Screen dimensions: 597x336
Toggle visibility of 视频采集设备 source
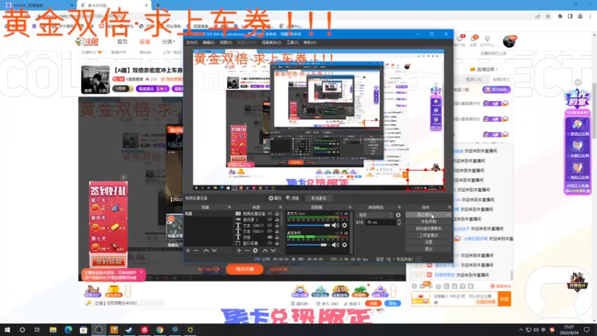(270, 214)
